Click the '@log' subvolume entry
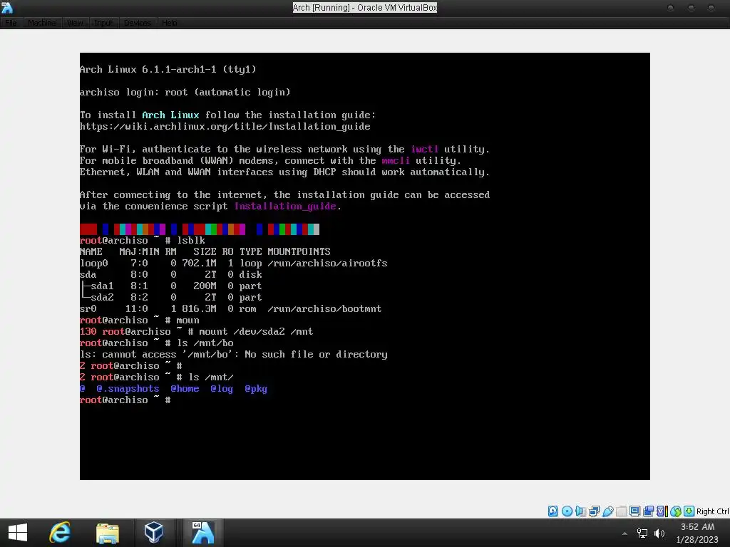The width and height of the screenshot is (730, 547). click(x=222, y=388)
